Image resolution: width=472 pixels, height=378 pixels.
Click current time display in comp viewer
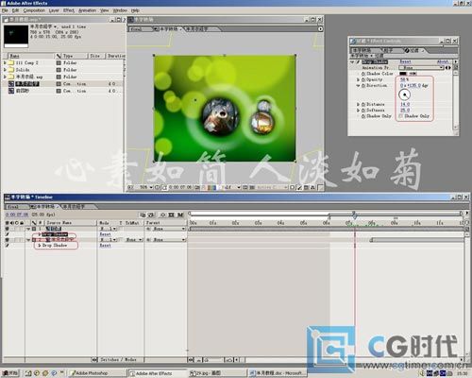coord(180,187)
